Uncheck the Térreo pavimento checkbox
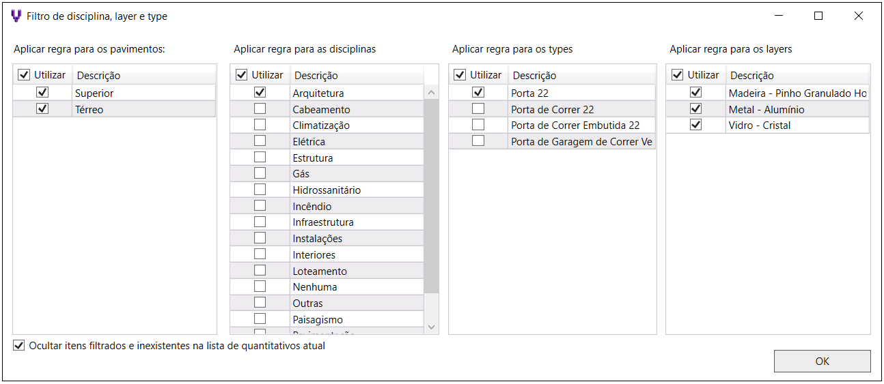 [42, 108]
